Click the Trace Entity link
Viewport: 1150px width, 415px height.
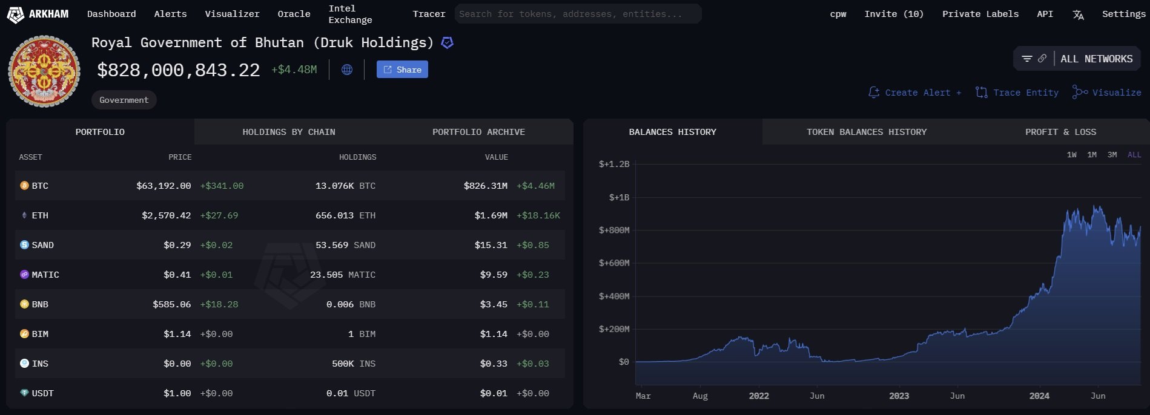pos(1017,93)
